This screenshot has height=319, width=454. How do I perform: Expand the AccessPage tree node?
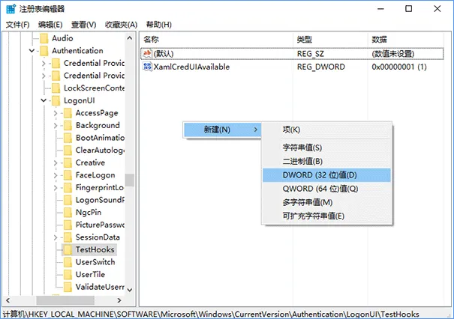(x=56, y=113)
